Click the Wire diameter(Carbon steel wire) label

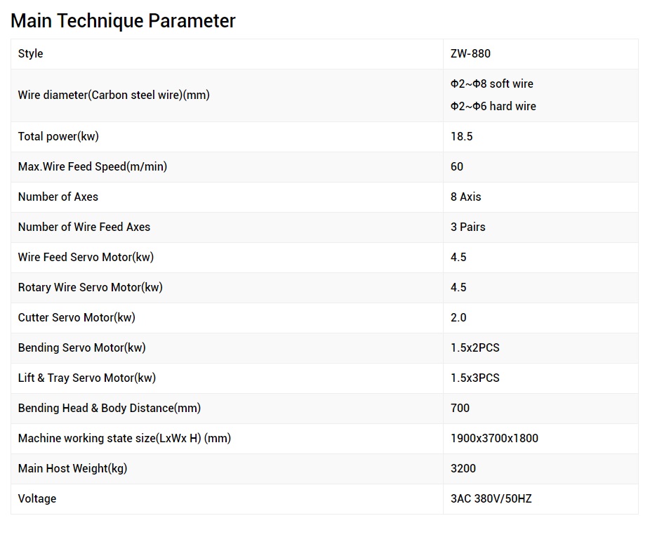(114, 95)
